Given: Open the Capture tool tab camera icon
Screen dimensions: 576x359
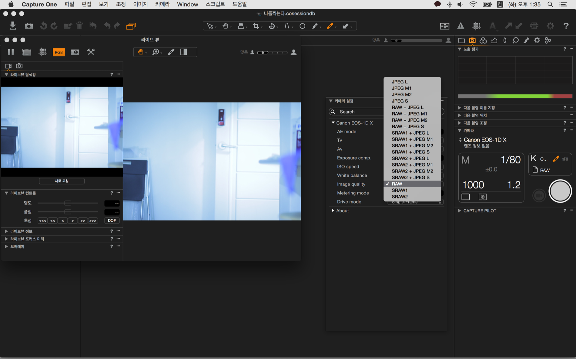Looking at the screenshot, I should 472,40.
